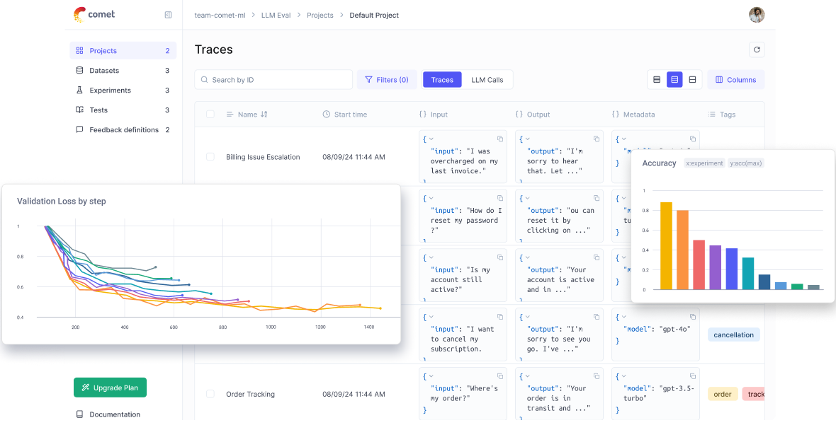836x425 pixels.
Task: Expand the gpt-4o model metadata JSON
Action: 622,317
